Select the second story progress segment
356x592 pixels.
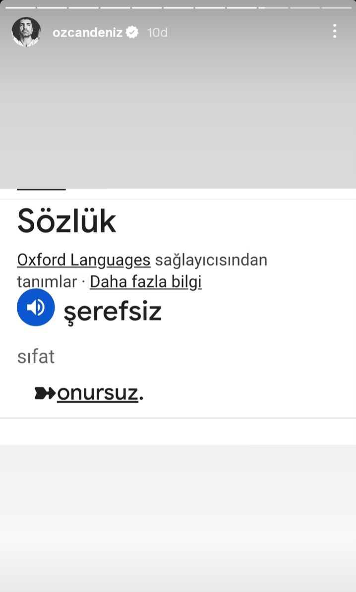pyautogui.click(x=52, y=8)
